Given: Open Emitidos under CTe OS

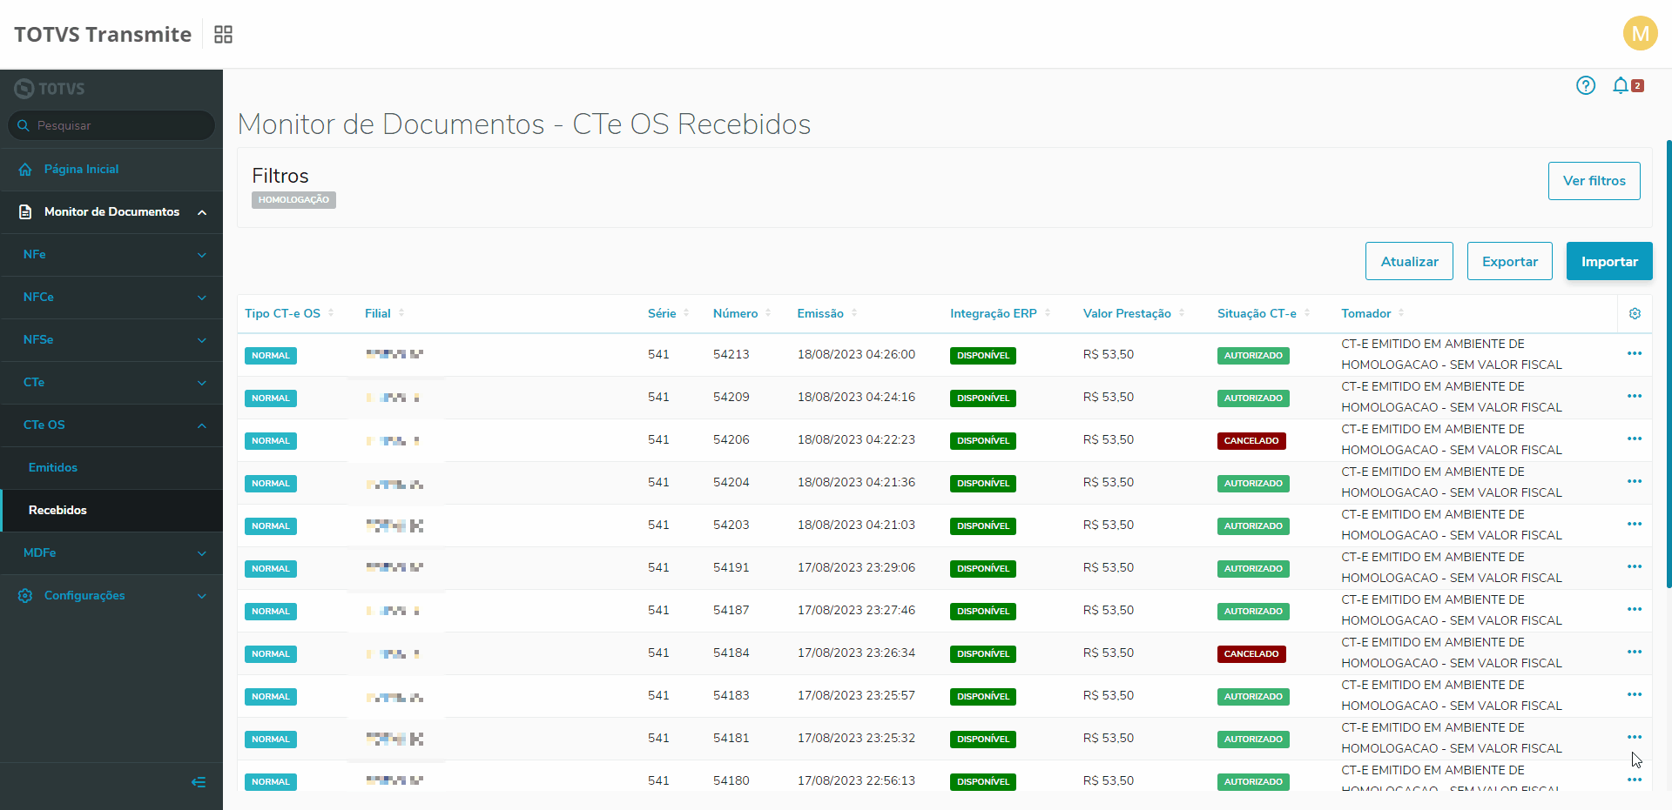Looking at the screenshot, I should [111, 468].
